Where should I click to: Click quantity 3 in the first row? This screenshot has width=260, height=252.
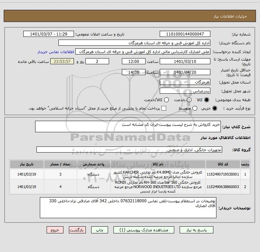(x=60, y=174)
